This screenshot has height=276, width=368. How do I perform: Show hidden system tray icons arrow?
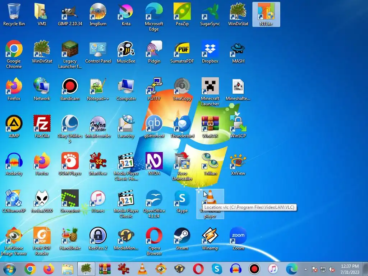(305, 269)
